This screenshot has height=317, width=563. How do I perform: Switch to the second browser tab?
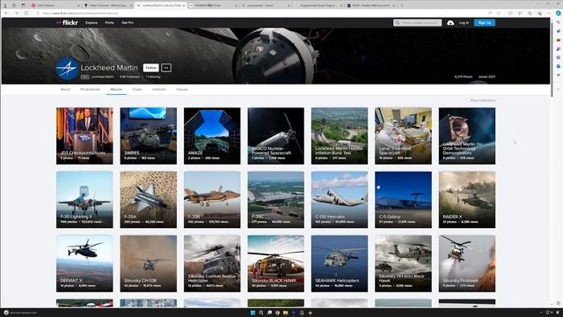[107, 5]
